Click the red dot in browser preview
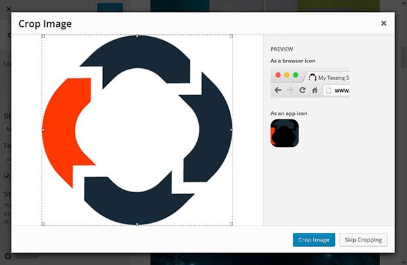Screen dimensions: 407x265 point(278,75)
